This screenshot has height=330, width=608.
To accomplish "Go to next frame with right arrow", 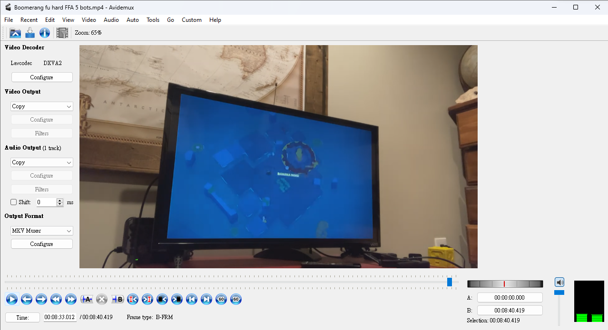I will [x=41, y=299].
